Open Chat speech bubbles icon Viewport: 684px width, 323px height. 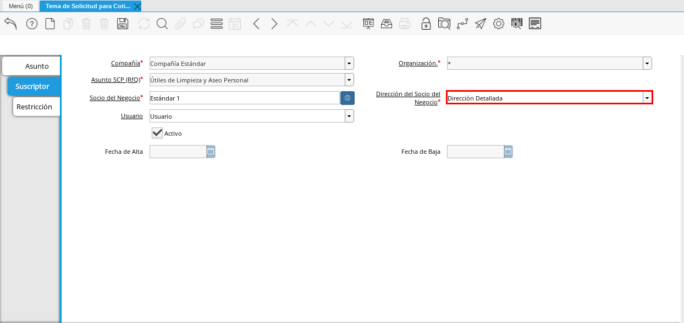(198, 24)
